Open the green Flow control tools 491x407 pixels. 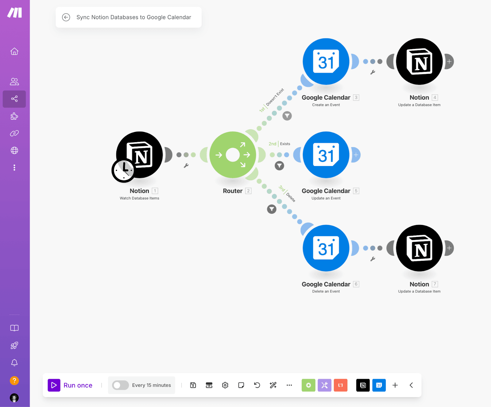coord(308,385)
